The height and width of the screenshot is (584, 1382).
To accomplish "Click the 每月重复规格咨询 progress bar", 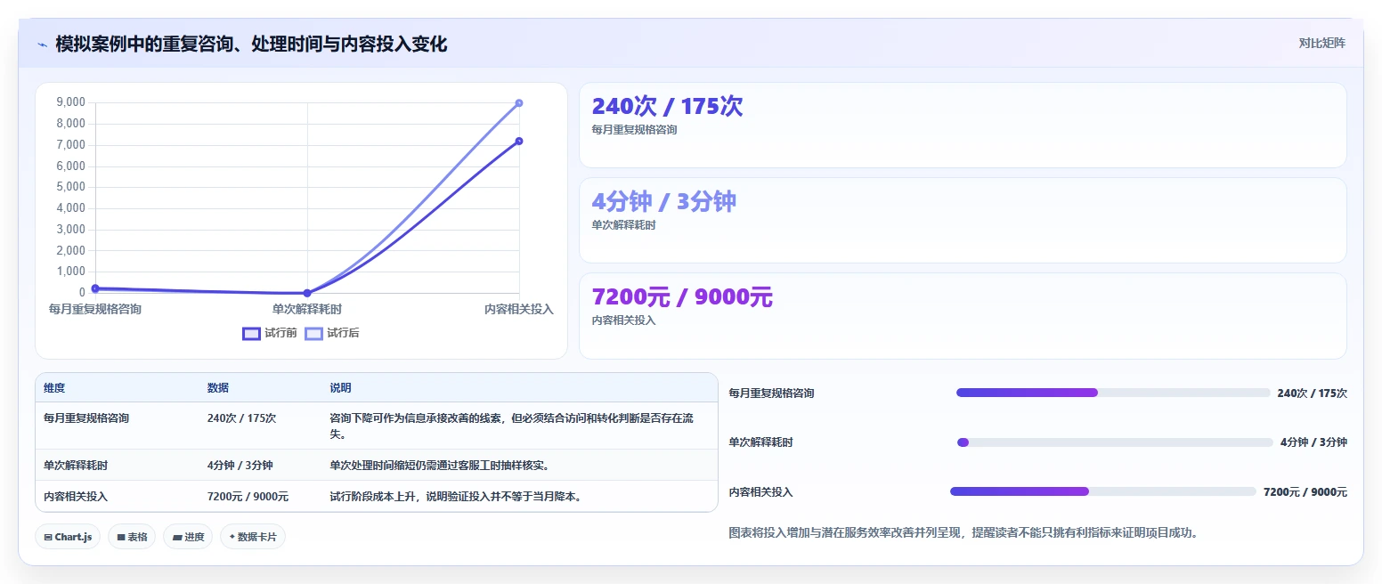I will 1113,393.
